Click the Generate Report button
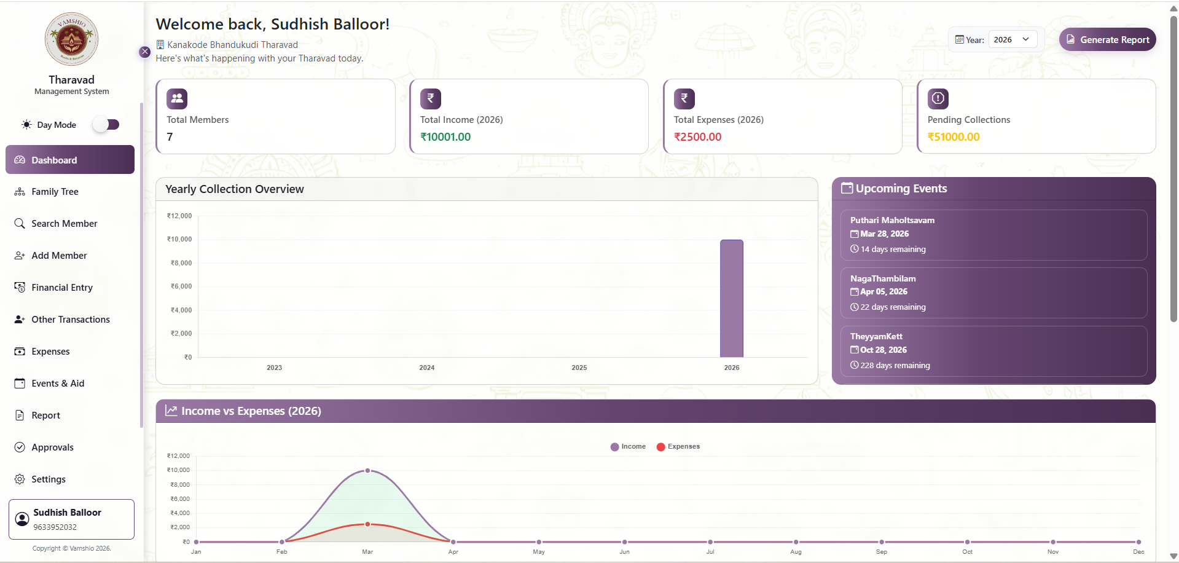This screenshot has width=1179, height=563. (x=1107, y=39)
